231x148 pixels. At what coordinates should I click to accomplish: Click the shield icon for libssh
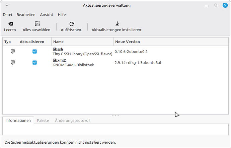(13, 52)
